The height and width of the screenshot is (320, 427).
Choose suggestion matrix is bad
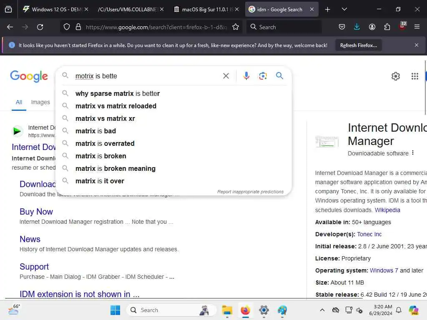coord(173,131)
